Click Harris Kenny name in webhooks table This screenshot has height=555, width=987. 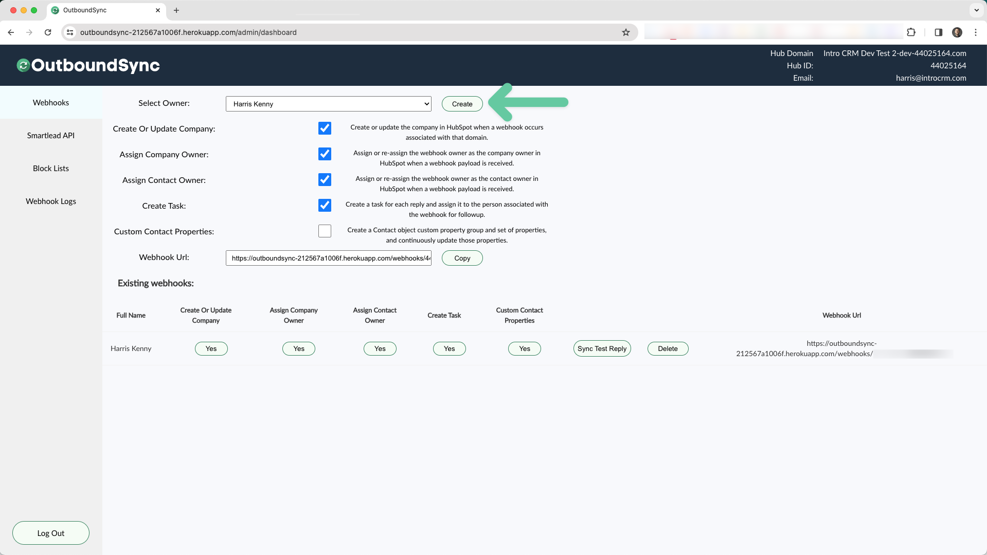131,348
